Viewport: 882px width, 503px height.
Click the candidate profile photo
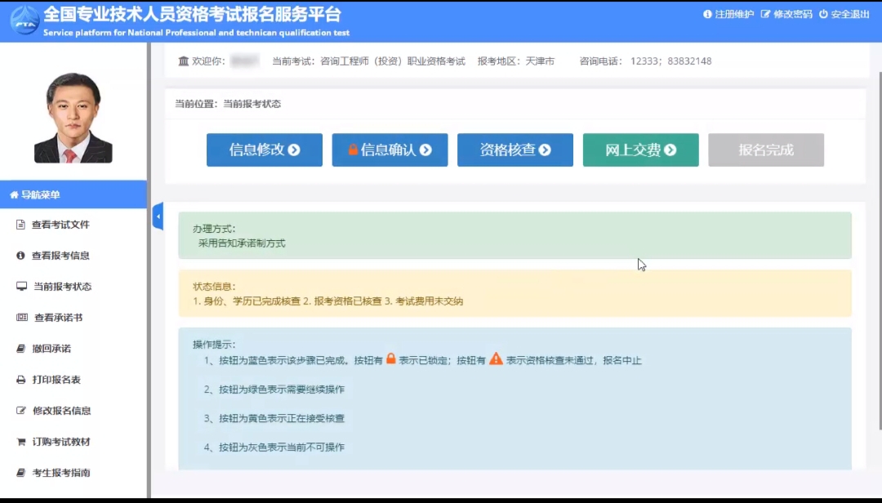(73, 118)
